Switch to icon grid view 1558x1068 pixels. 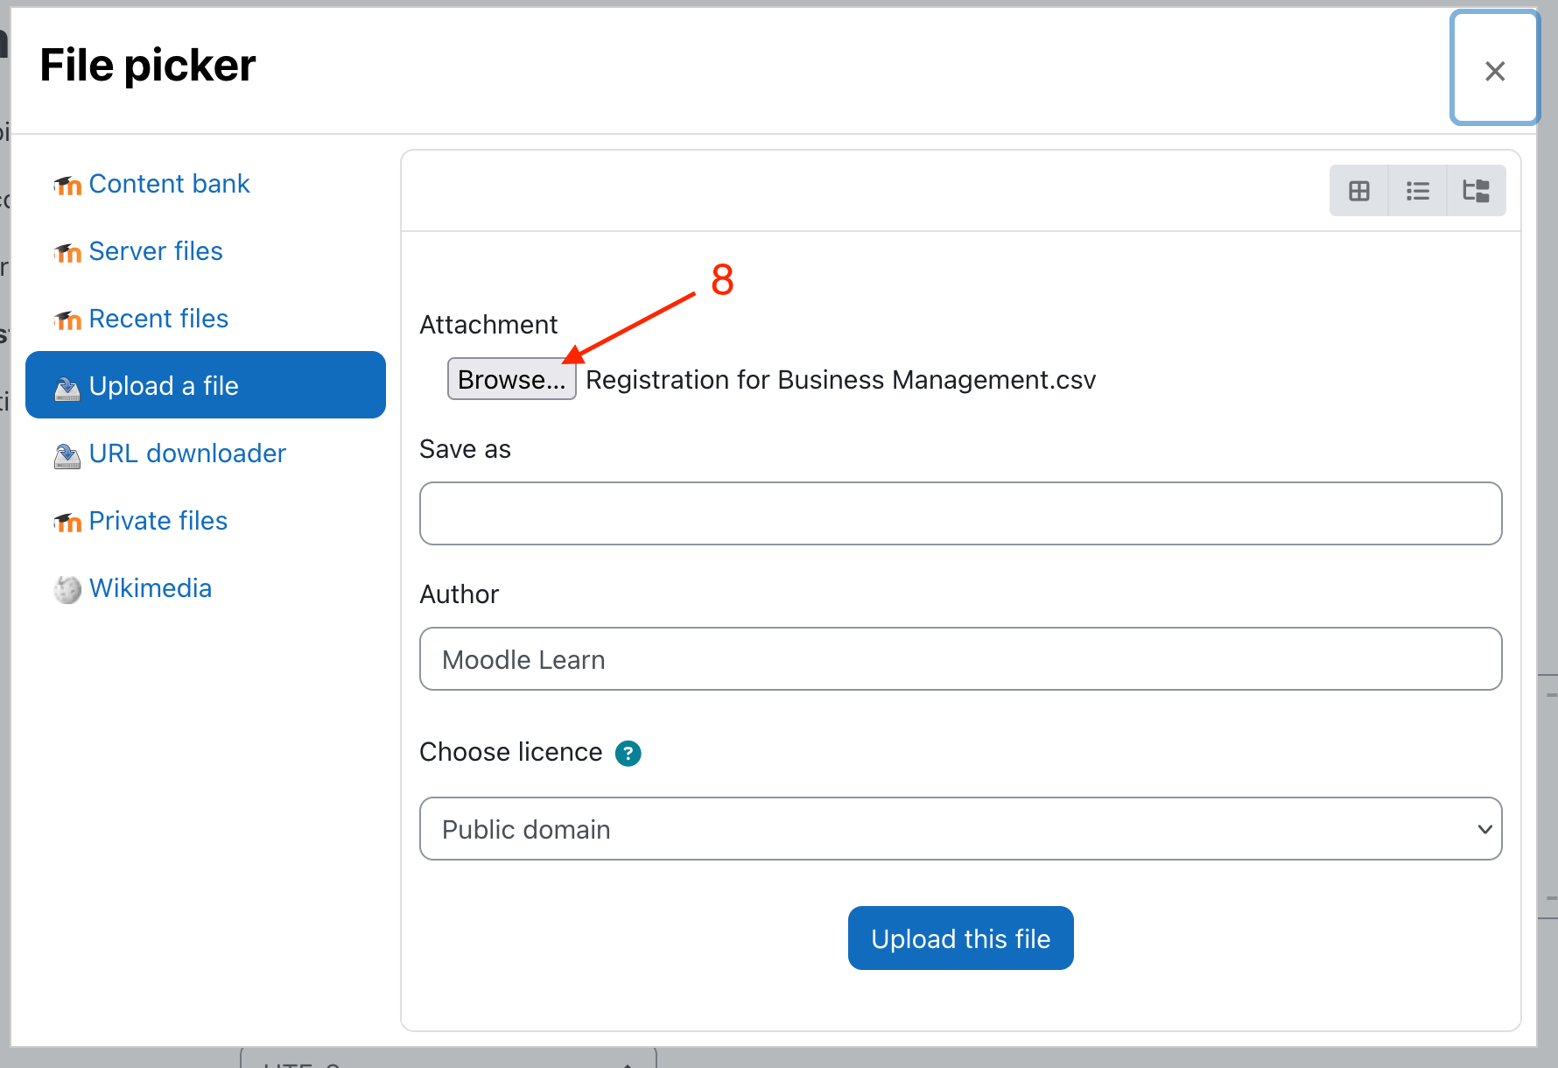click(1358, 191)
